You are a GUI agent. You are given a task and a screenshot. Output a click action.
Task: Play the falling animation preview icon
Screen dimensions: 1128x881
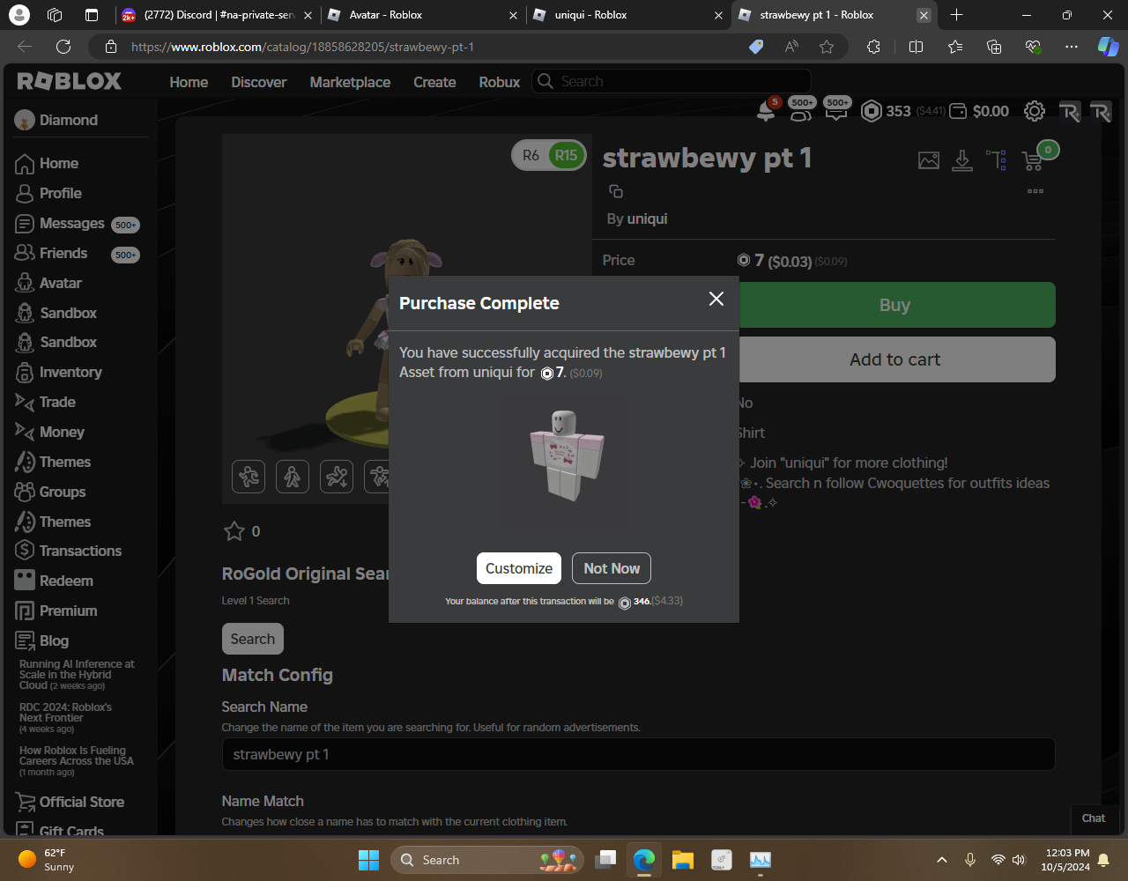coord(337,477)
